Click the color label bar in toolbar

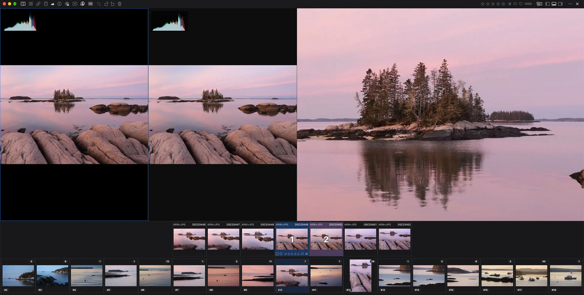528,4
